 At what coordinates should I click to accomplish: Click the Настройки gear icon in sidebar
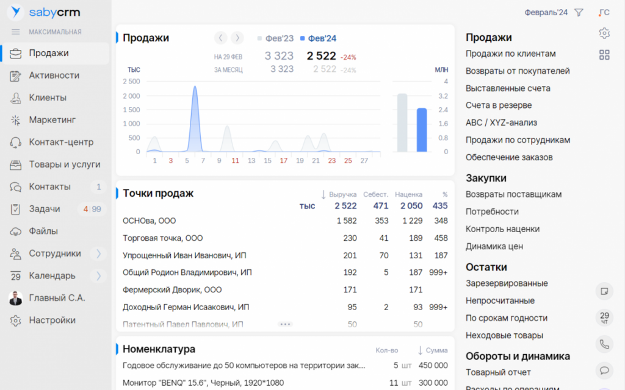coord(15,321)
